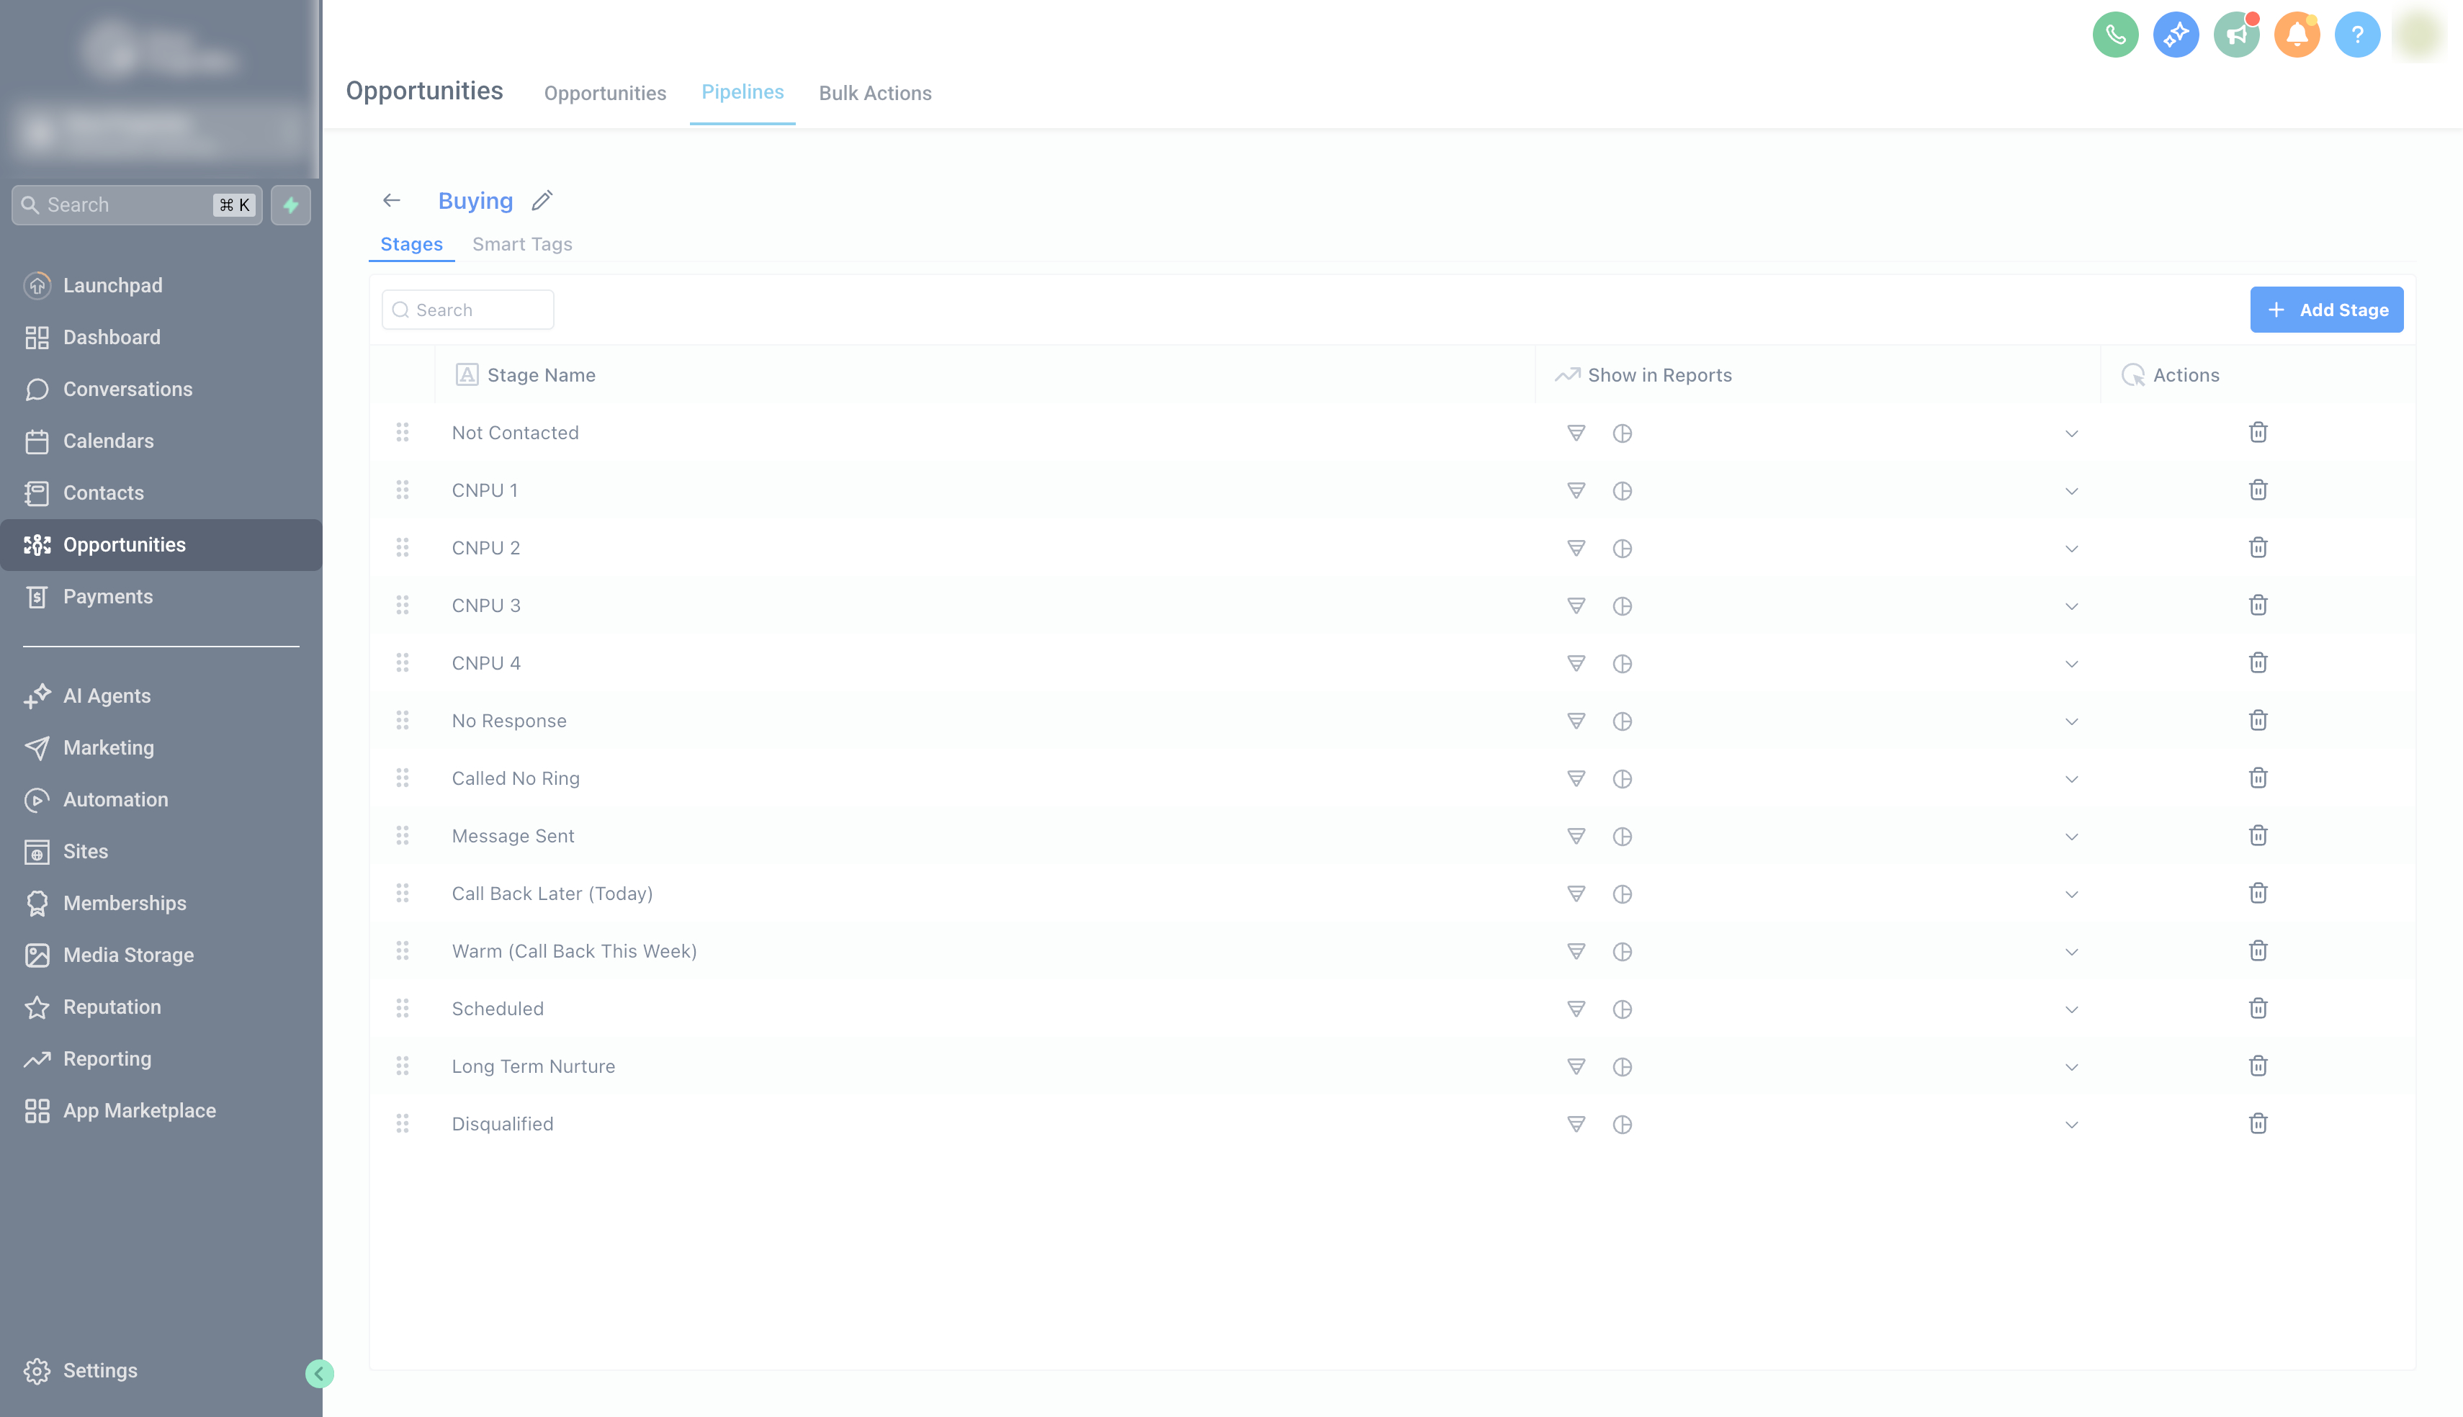The height and width of the screenshot is (1417, 2463).
Task: Toggle funnel chart visibility for Not Contacted stage
Action: [1576, 433]
